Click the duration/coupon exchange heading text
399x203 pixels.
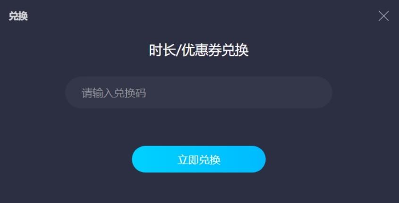199,50
